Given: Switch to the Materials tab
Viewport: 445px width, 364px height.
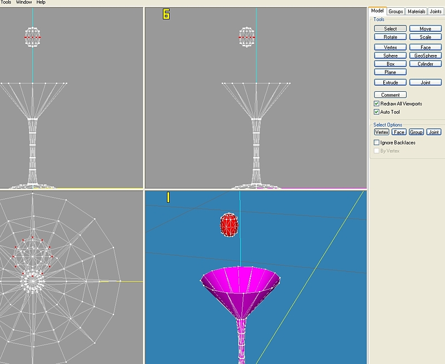Looking at the screenshot, I should coord(416,11).
